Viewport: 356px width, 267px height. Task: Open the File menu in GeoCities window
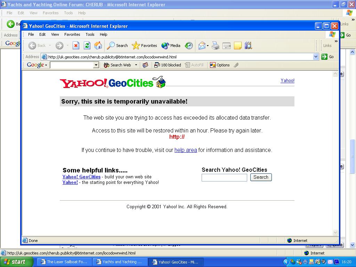[x=31, y=34]
